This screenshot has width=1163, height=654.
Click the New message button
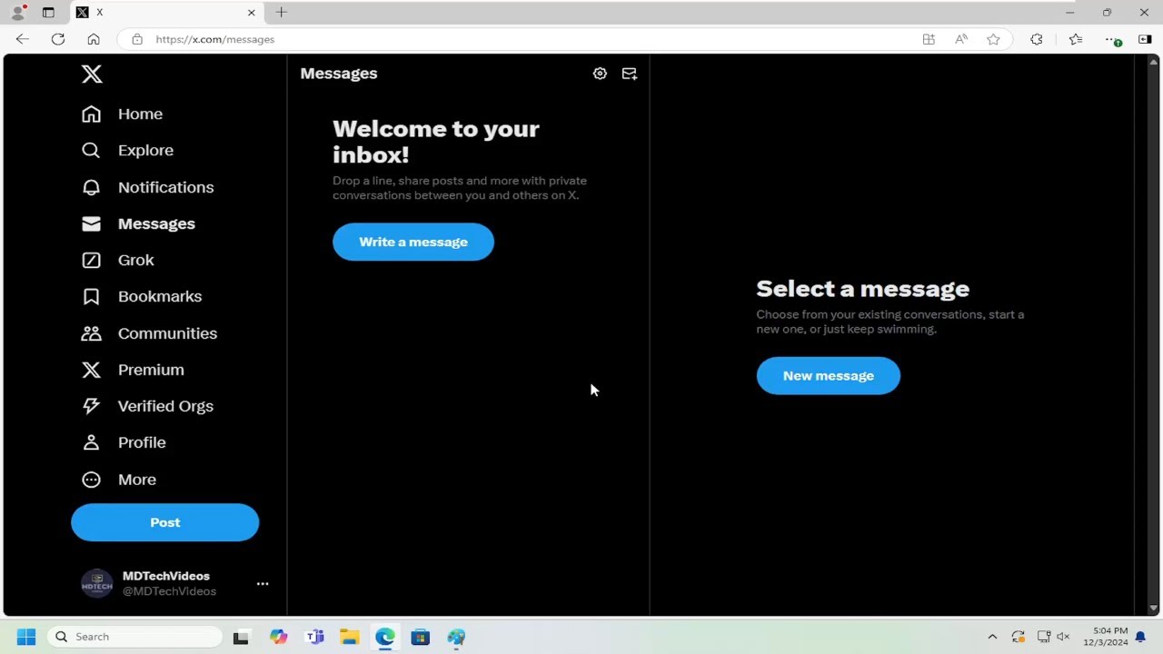pos(829,376)
